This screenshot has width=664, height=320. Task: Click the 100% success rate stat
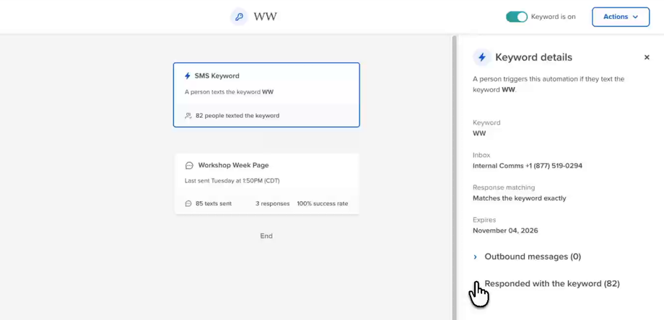[x=323, y=204]
